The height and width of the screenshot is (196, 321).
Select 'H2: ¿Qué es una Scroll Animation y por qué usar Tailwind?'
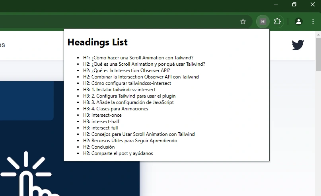tap(144, 64)
